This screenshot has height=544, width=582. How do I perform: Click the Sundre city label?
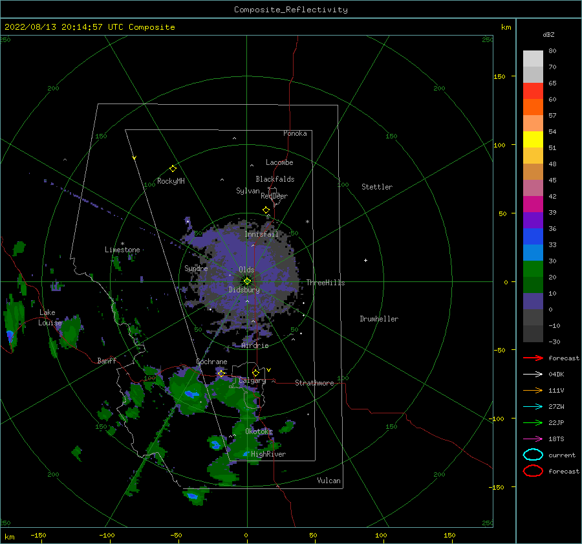(196, 268)
